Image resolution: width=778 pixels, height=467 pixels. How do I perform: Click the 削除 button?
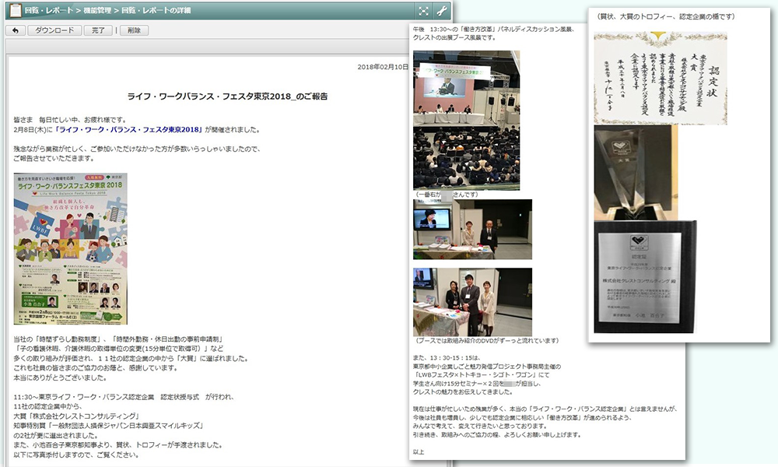tap(134, 30)
